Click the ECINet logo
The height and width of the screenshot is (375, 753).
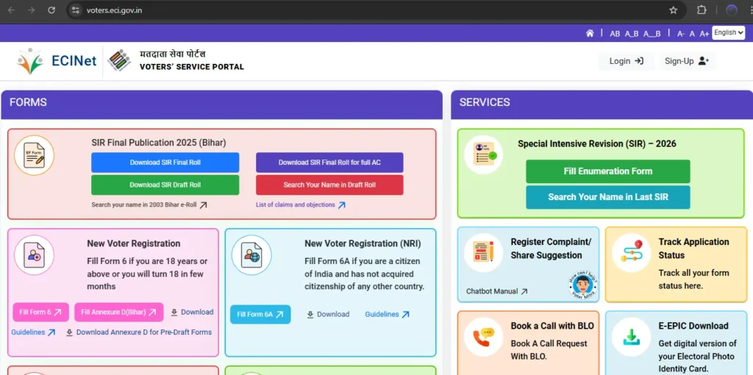pyautogui.click(x=57, y=61)
